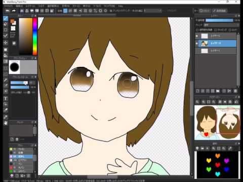This screenshot has height=182, width=243.
Task: Toggle the Lock layer checkbox
Action: pyautogui.click(x=230, y=30)
